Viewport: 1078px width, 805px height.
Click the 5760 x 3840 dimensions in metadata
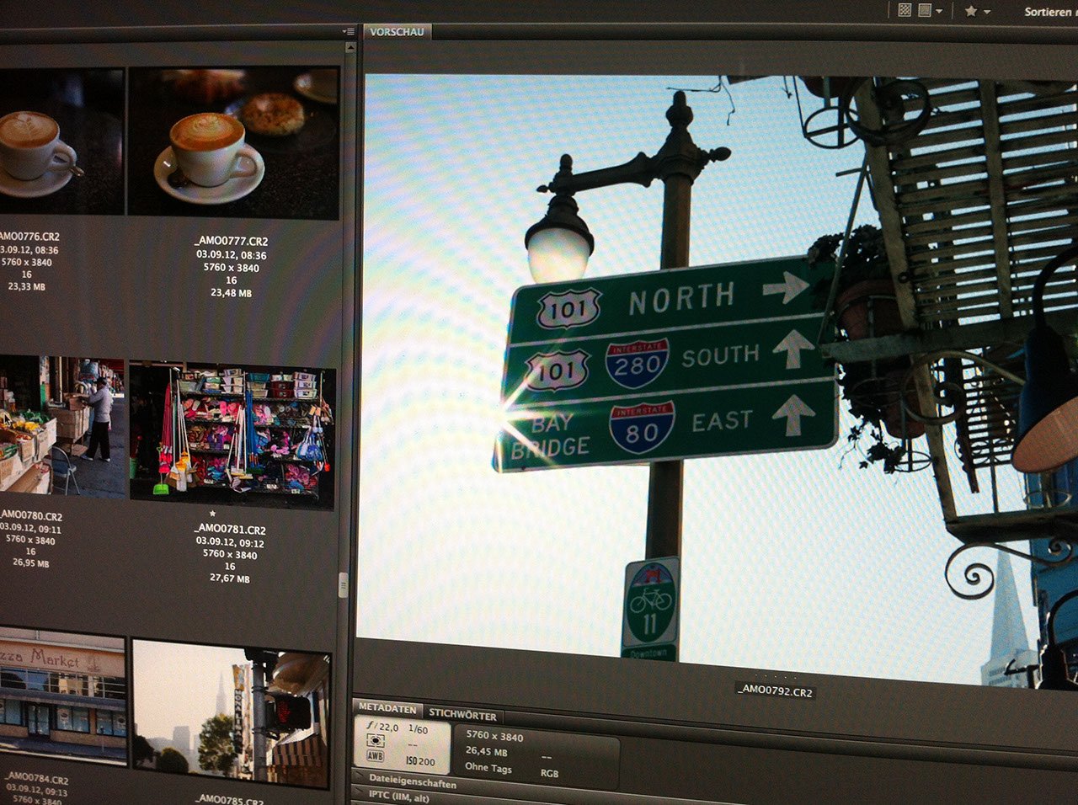pos(494,736)
